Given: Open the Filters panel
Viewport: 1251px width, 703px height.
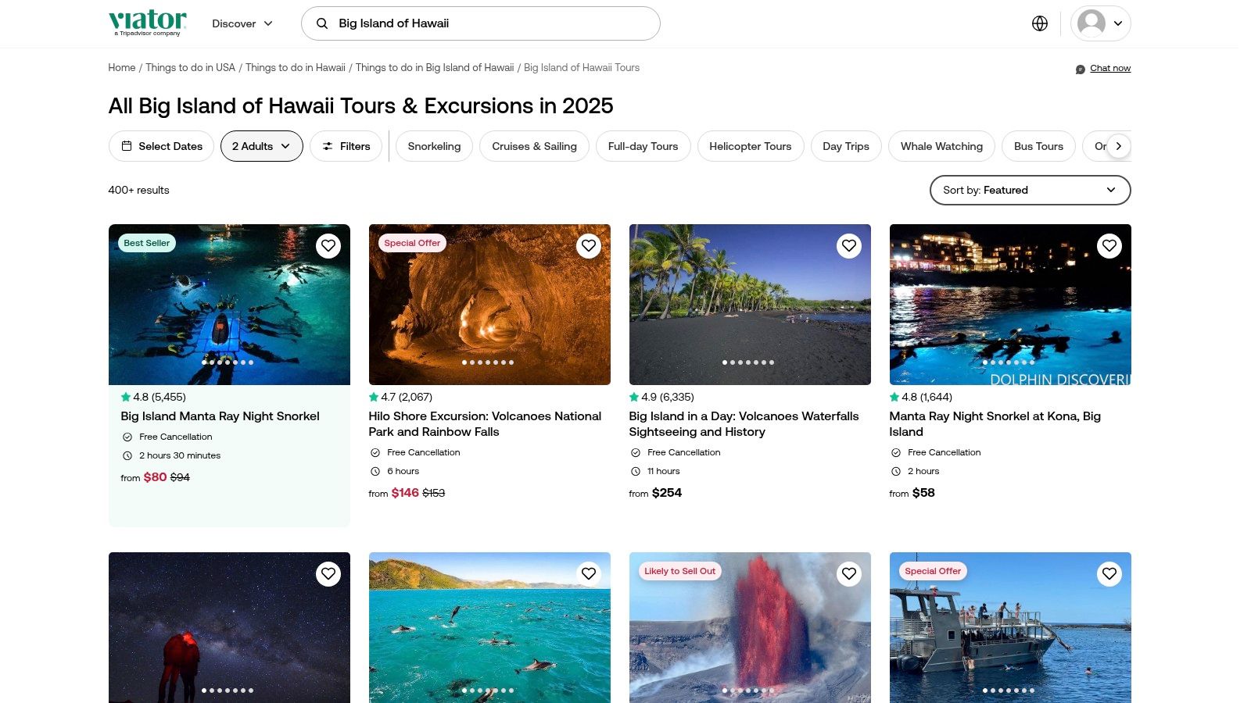Looking at the screenshot, I should 346,146.
